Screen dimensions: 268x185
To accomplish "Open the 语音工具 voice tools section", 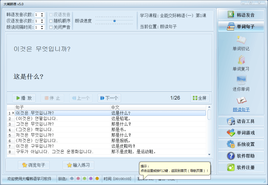I will [241, 121].
